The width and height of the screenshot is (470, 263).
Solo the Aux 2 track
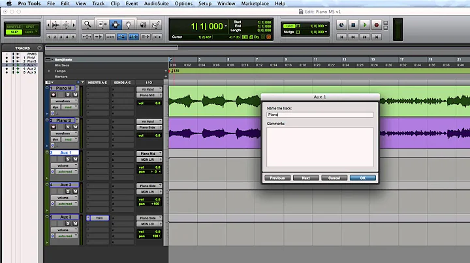[68, 191]
